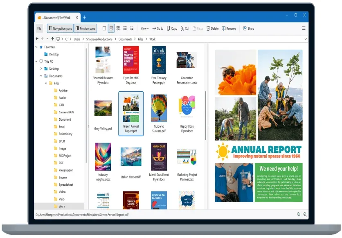Select Green Annual Report.pdf thumbnail

click(131, 114)
